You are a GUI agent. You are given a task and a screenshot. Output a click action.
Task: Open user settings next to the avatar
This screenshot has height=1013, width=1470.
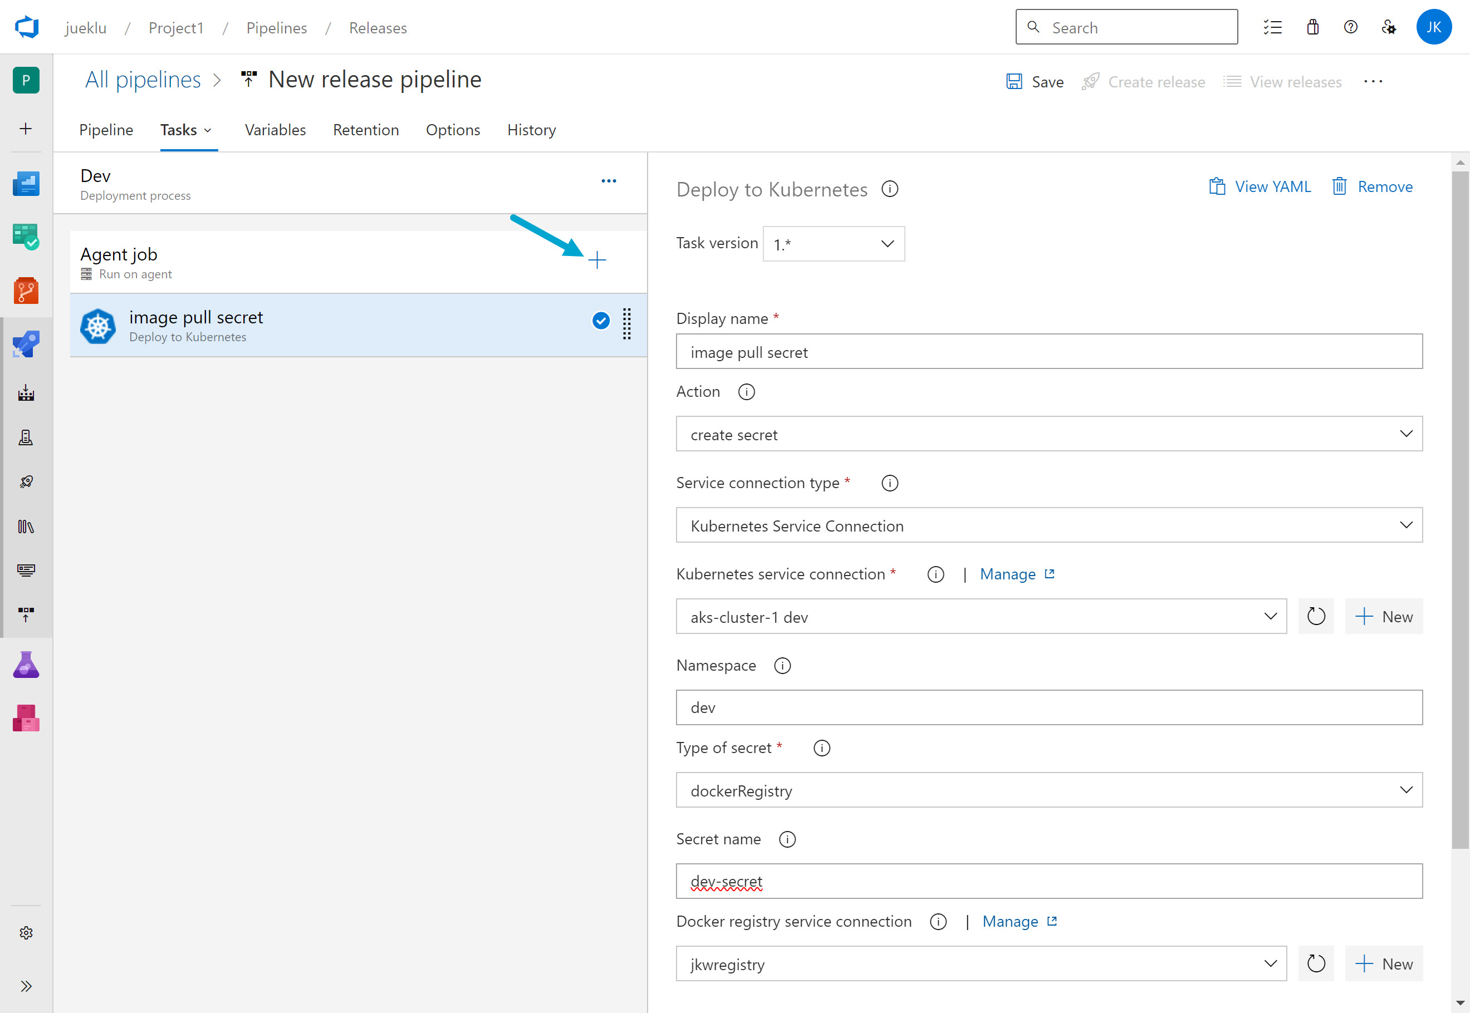coord(1388,27)
